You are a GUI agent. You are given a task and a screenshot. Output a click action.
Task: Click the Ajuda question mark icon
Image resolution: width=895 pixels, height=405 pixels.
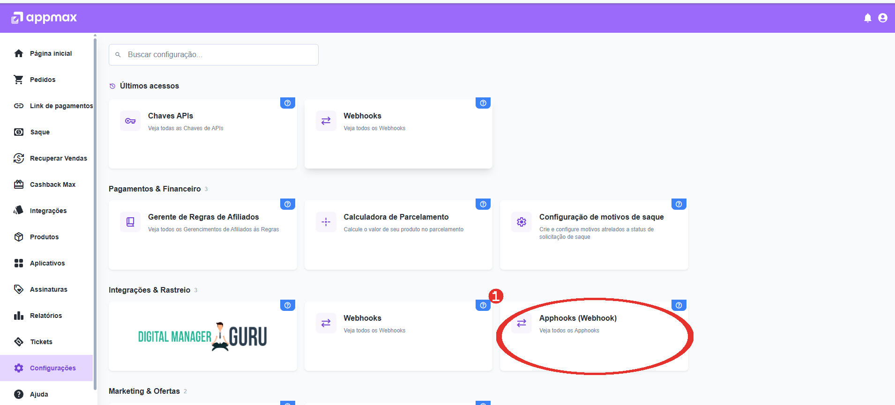pyautogui.click(x=19, y=394)
